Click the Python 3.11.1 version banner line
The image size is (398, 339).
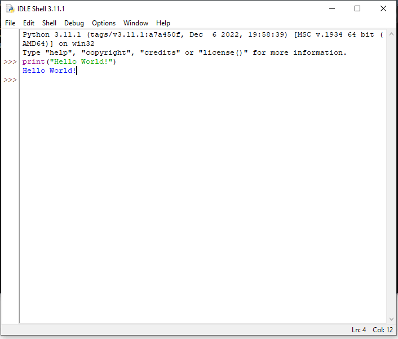tap(202, 34)
